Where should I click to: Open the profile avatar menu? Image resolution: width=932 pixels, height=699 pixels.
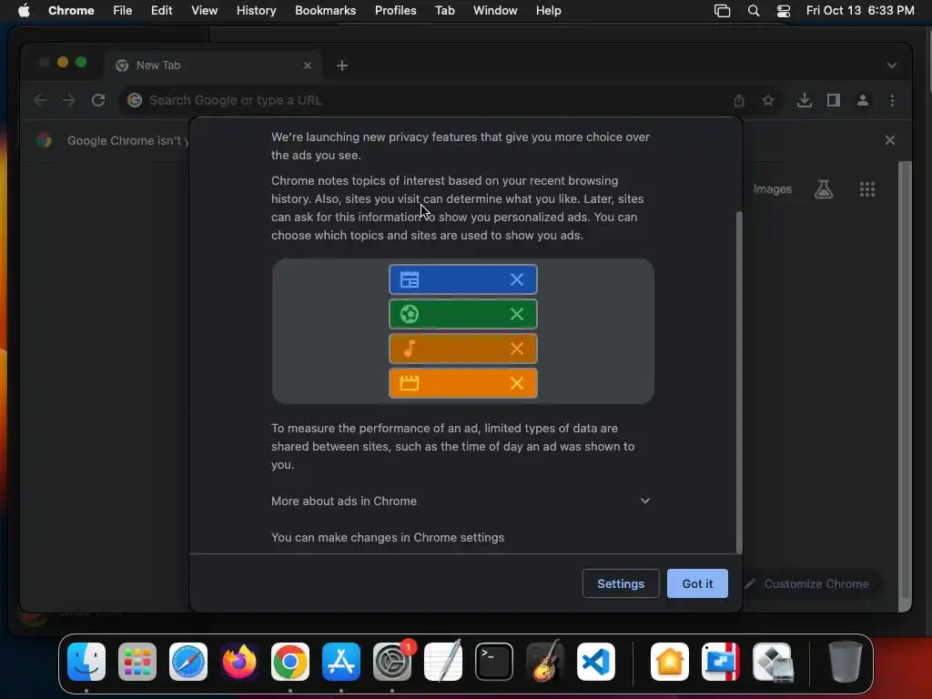[863, 100]
